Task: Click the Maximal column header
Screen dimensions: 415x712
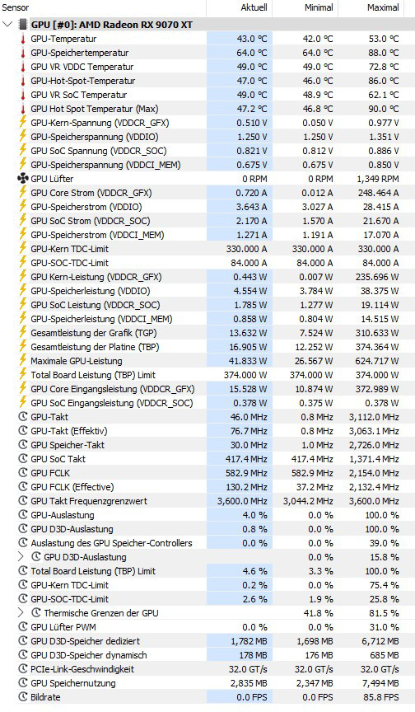Action: (376, 7)
